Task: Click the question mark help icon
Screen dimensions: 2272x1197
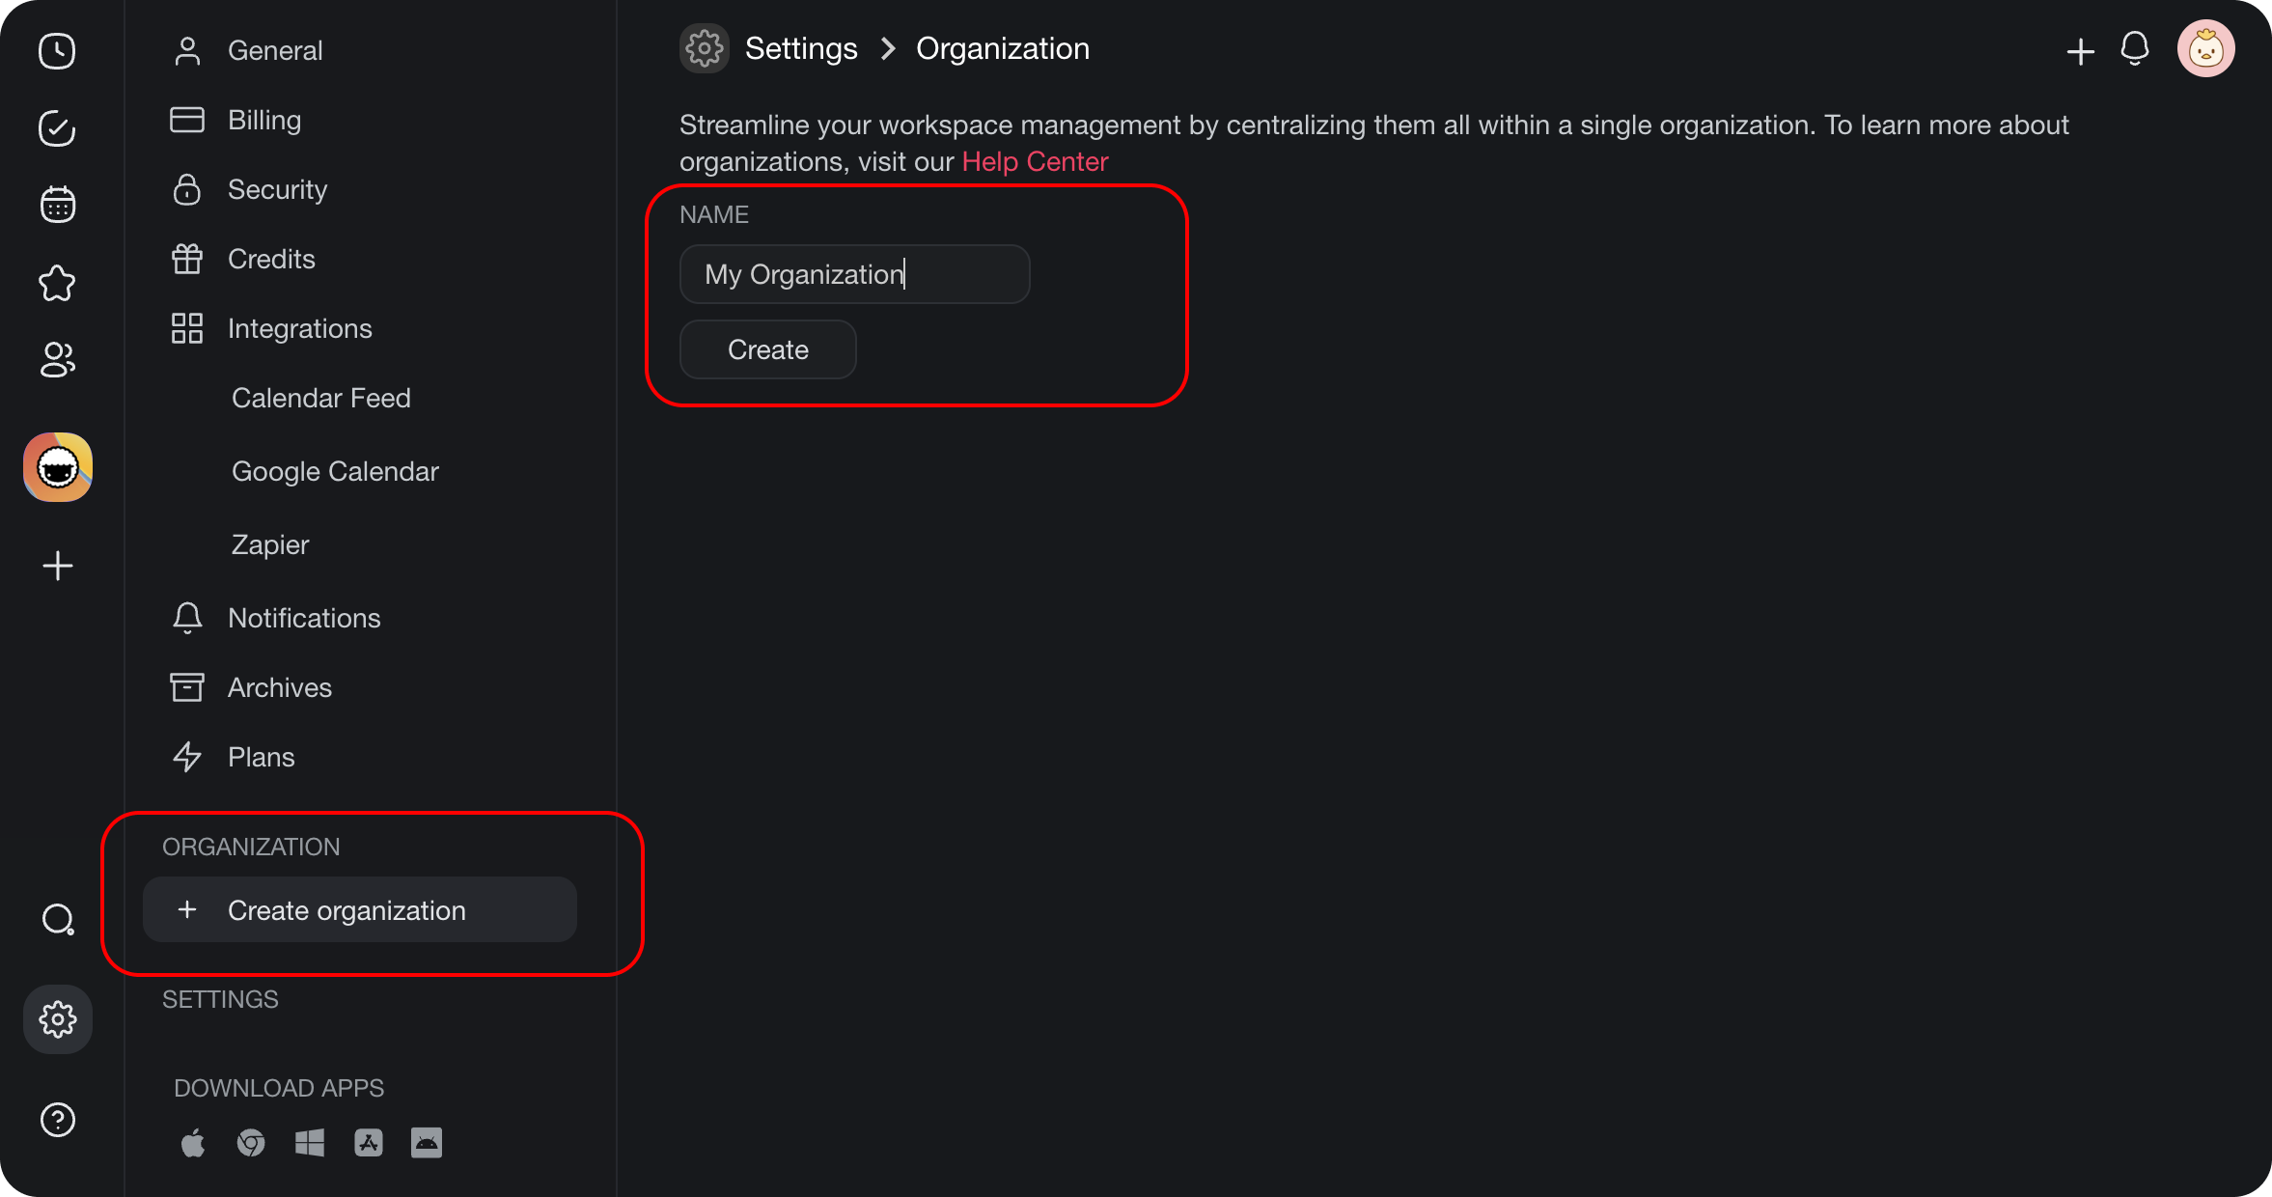Action: [58, 1120]
